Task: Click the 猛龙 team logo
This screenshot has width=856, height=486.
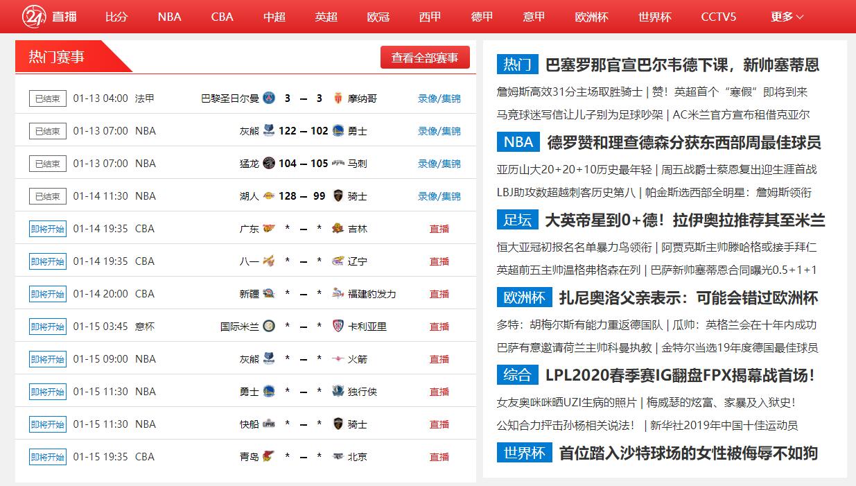Action: click(x=269, y=164)
